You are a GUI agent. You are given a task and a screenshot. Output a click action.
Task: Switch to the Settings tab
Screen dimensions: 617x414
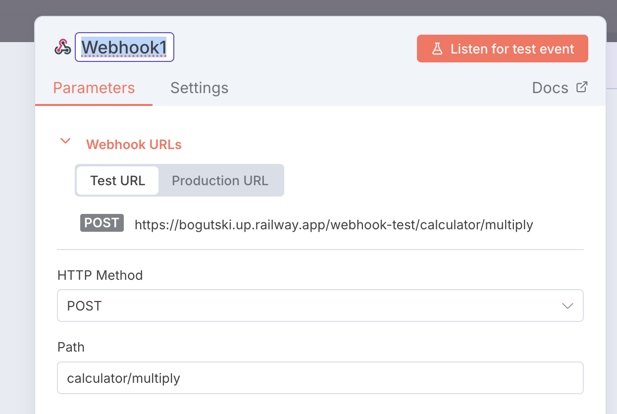pyautogui.click(x=199, y=88)
